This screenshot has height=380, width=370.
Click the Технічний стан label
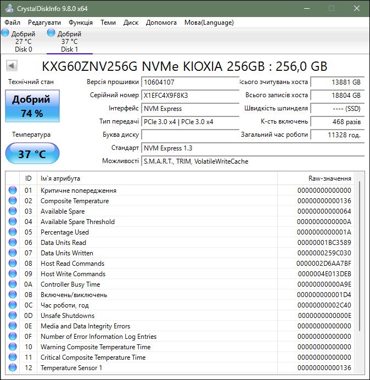(31, 82)
